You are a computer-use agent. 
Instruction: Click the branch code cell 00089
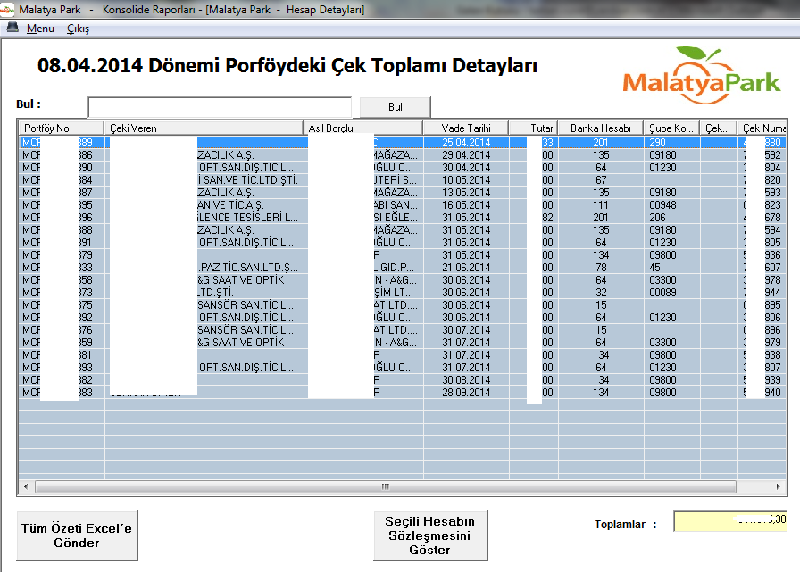click(x=662, y=292)
